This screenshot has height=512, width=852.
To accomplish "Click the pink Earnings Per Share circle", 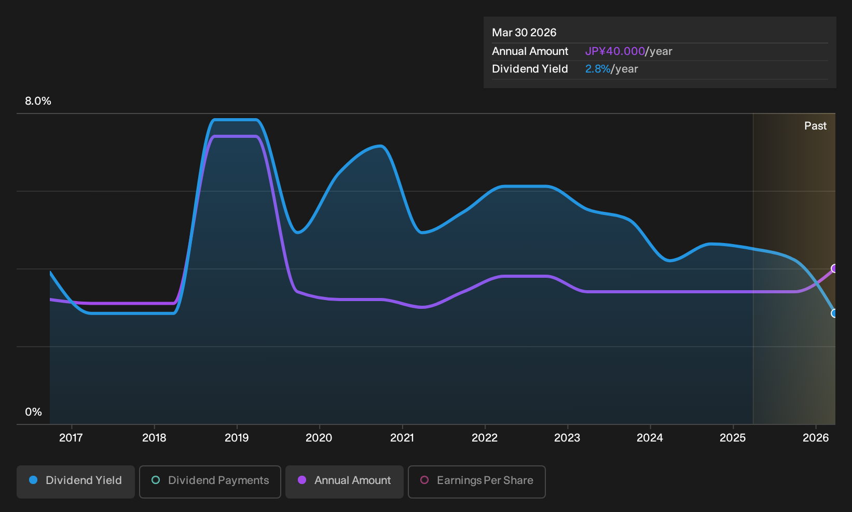I will pyautogui.click(x=424, y=480).
